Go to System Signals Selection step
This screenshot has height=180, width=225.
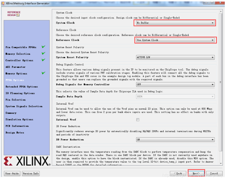tap(24, 106)
